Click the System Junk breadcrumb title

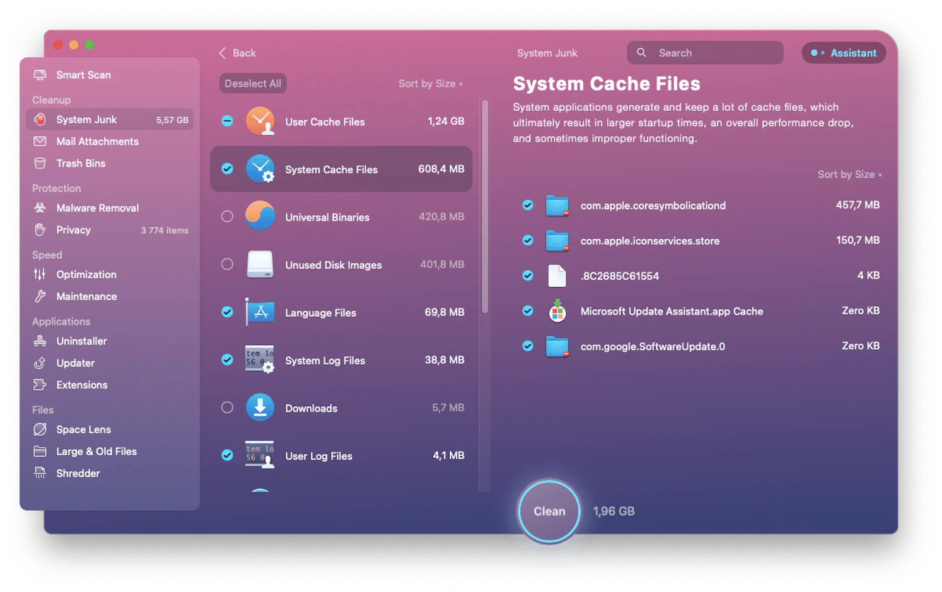coord(547,53)
